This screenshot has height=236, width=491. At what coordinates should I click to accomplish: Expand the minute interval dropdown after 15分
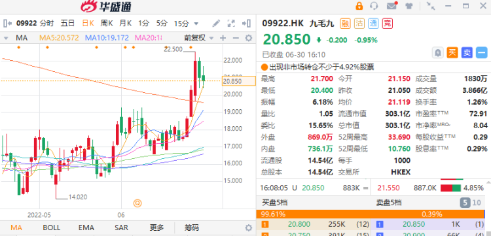click(x=196, y=24)
